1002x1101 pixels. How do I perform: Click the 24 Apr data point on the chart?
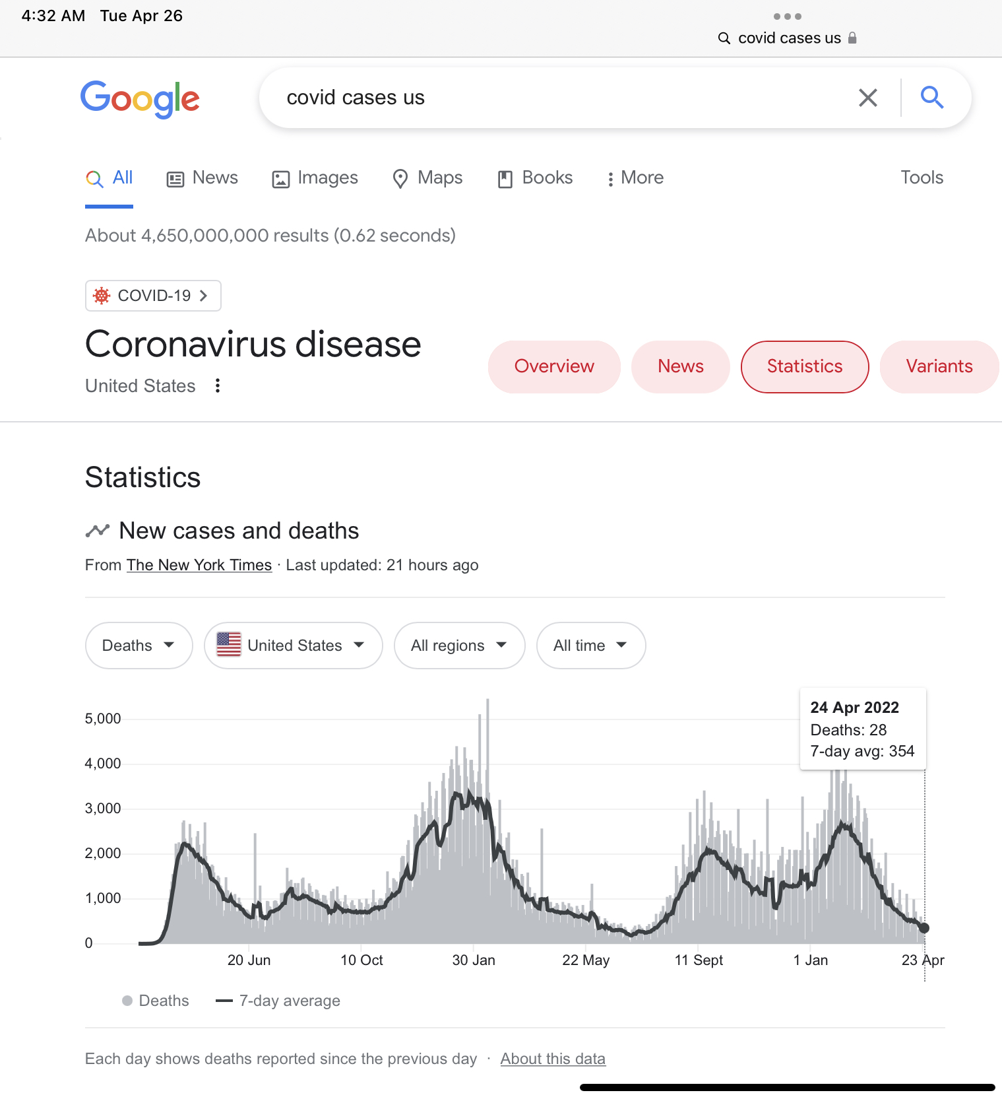[x=924, y=928]
